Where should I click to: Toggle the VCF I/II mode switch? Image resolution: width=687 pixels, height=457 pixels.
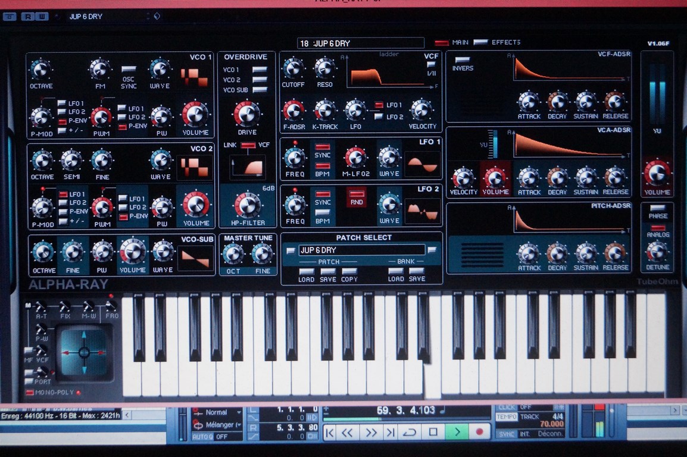pyautogui.click(x=430, y=64)
